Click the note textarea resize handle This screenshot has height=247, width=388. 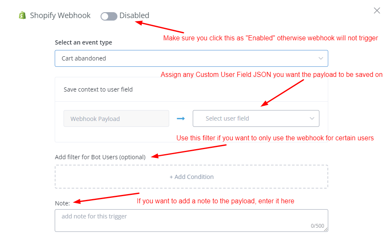click(x=326, y=230)
